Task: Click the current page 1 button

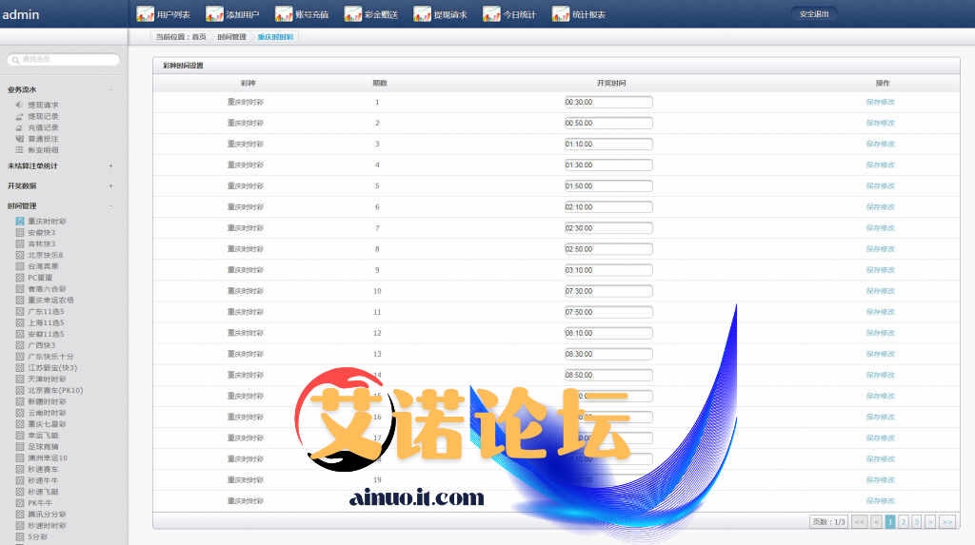Action: click(890, 522)
